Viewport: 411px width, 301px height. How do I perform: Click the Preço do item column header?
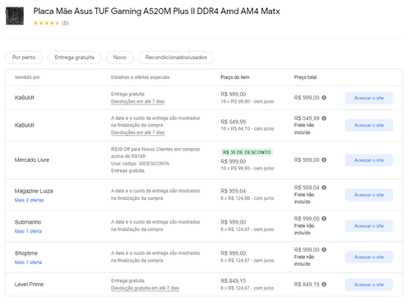point(235,77)
